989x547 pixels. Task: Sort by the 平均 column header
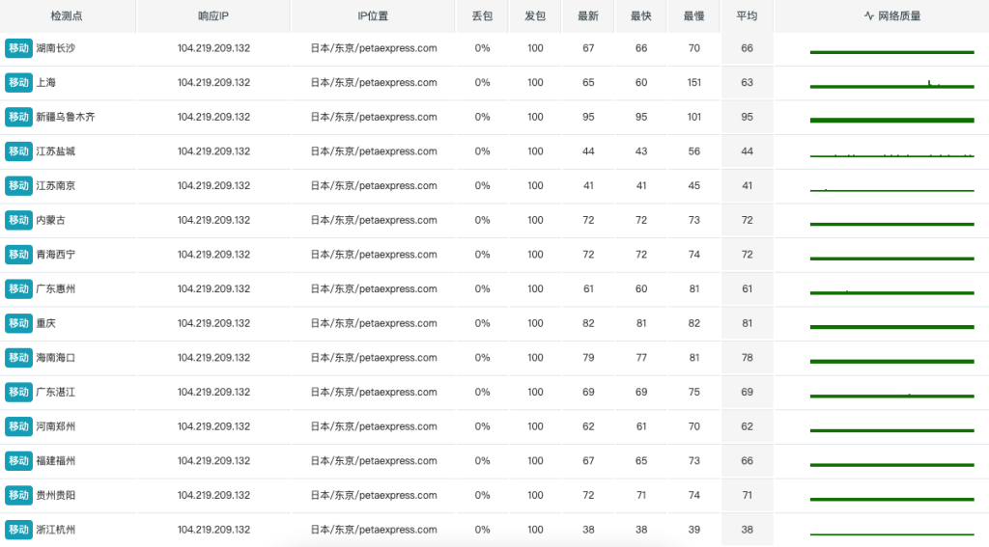point(747,15)
